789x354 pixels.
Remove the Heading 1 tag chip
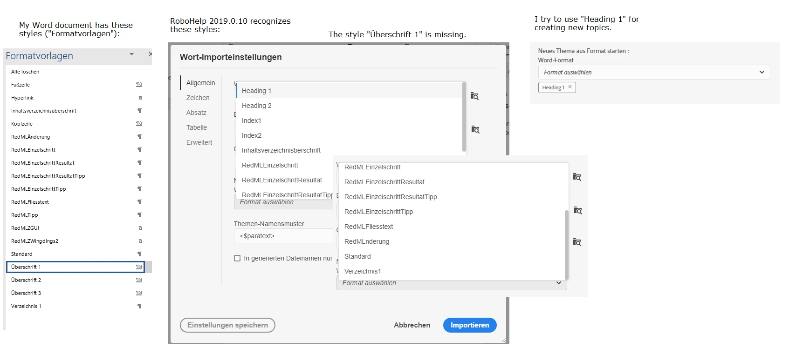pyautogui.click(x=570, y=87)
